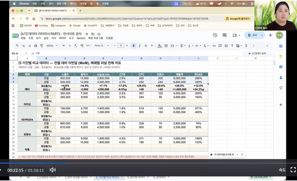This screenshot has height=181, width=297.
Task: Open the toolbar more options menu
Action: click(254, 45)
